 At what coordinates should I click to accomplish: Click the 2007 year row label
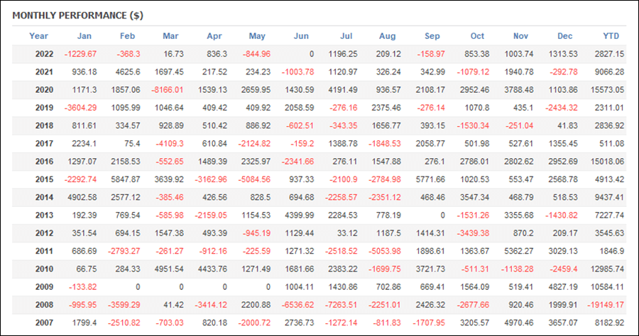44,323
